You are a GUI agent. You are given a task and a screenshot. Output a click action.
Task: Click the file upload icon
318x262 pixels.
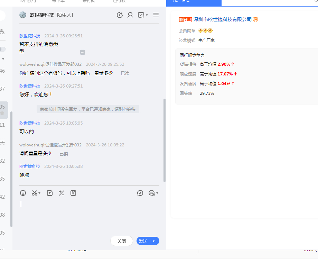coord(50,193)
